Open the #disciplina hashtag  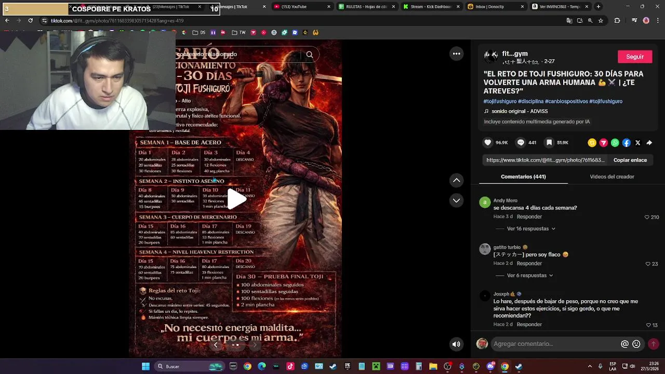(x=530, y=101)
